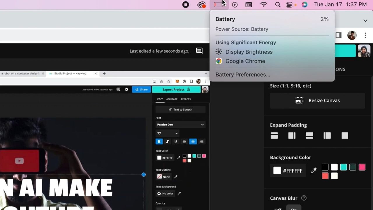Viewport: 373px width, 210px height.
Task: Switch to the ANIMATE tab
Action: [x=172, y=99]
